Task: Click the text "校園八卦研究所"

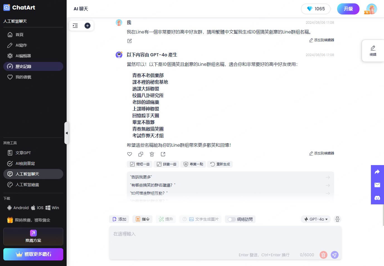Action: coord(148,95)
